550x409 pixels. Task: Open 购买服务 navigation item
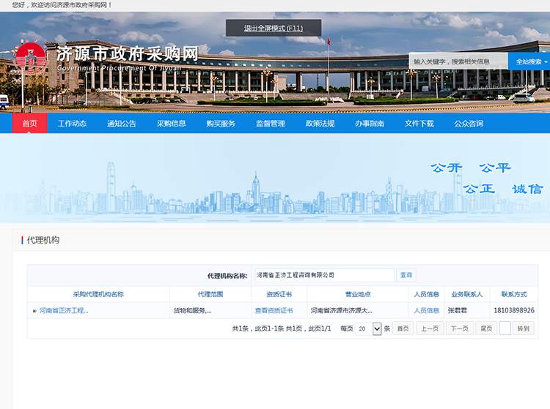tap(221, 124)
